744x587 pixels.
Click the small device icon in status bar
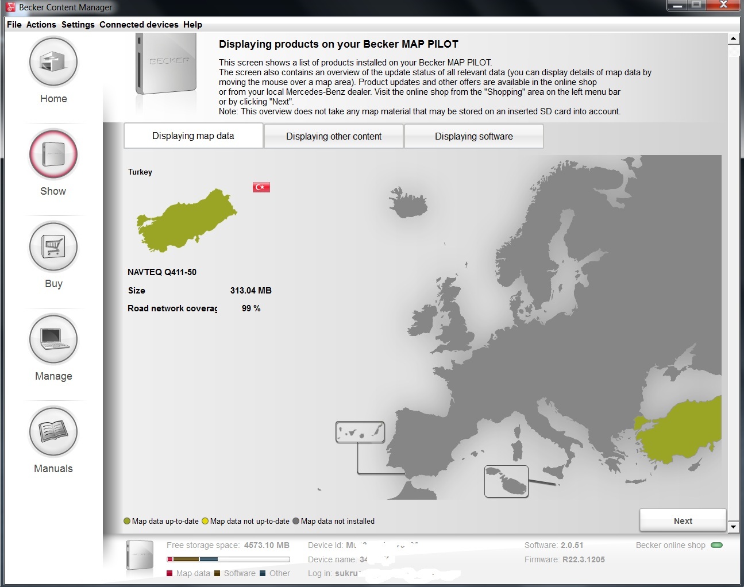[140, 556]
